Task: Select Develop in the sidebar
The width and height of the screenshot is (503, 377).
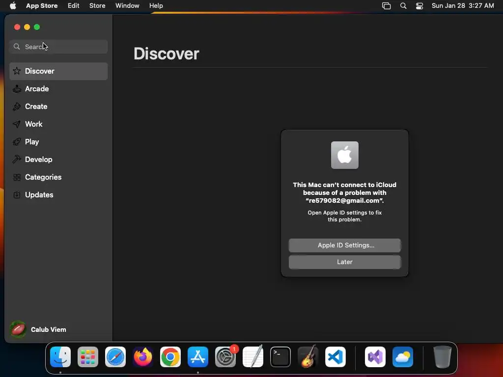Action: [x=58, y=160]
